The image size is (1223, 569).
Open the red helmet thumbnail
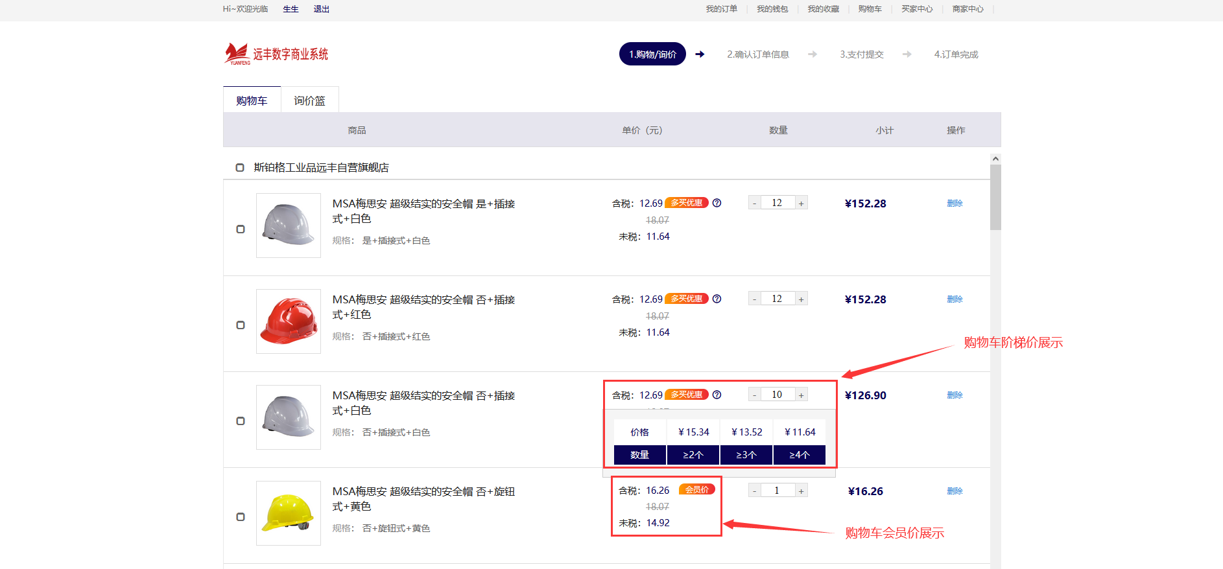(x=289, y=321)
